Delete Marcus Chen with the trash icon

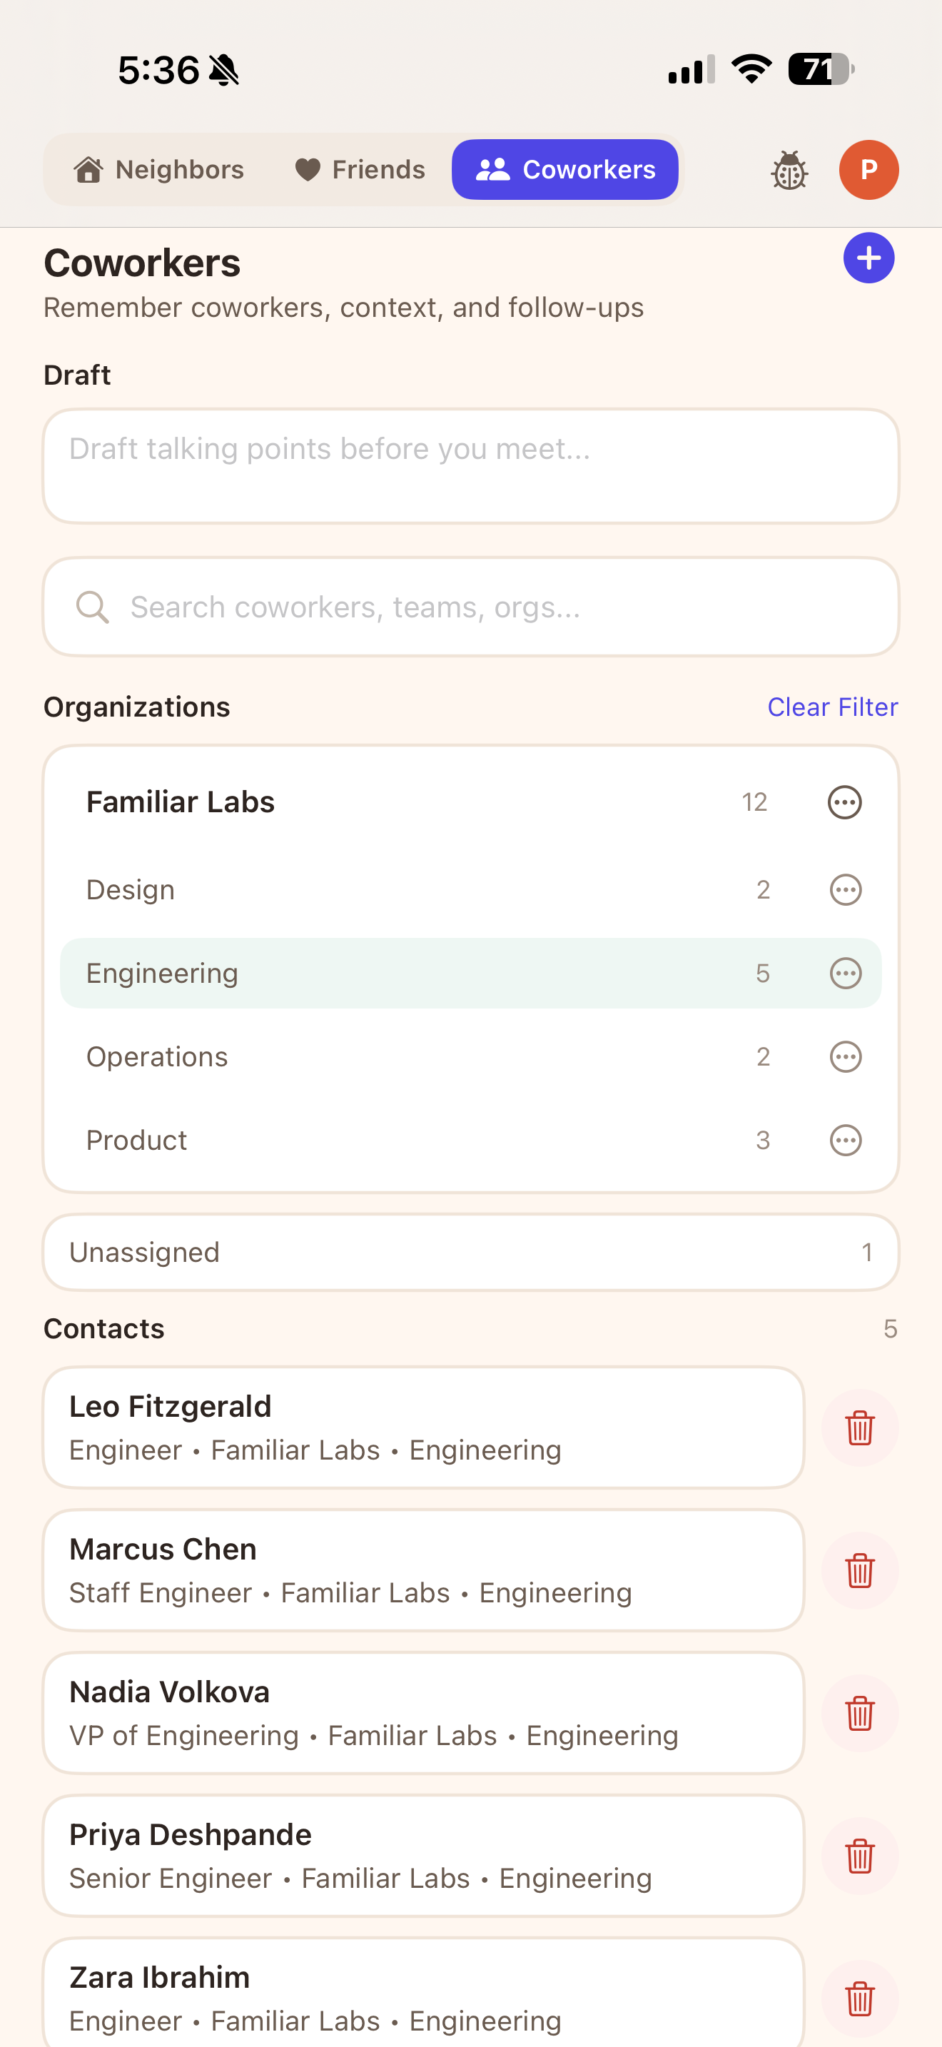point(860,1571)
